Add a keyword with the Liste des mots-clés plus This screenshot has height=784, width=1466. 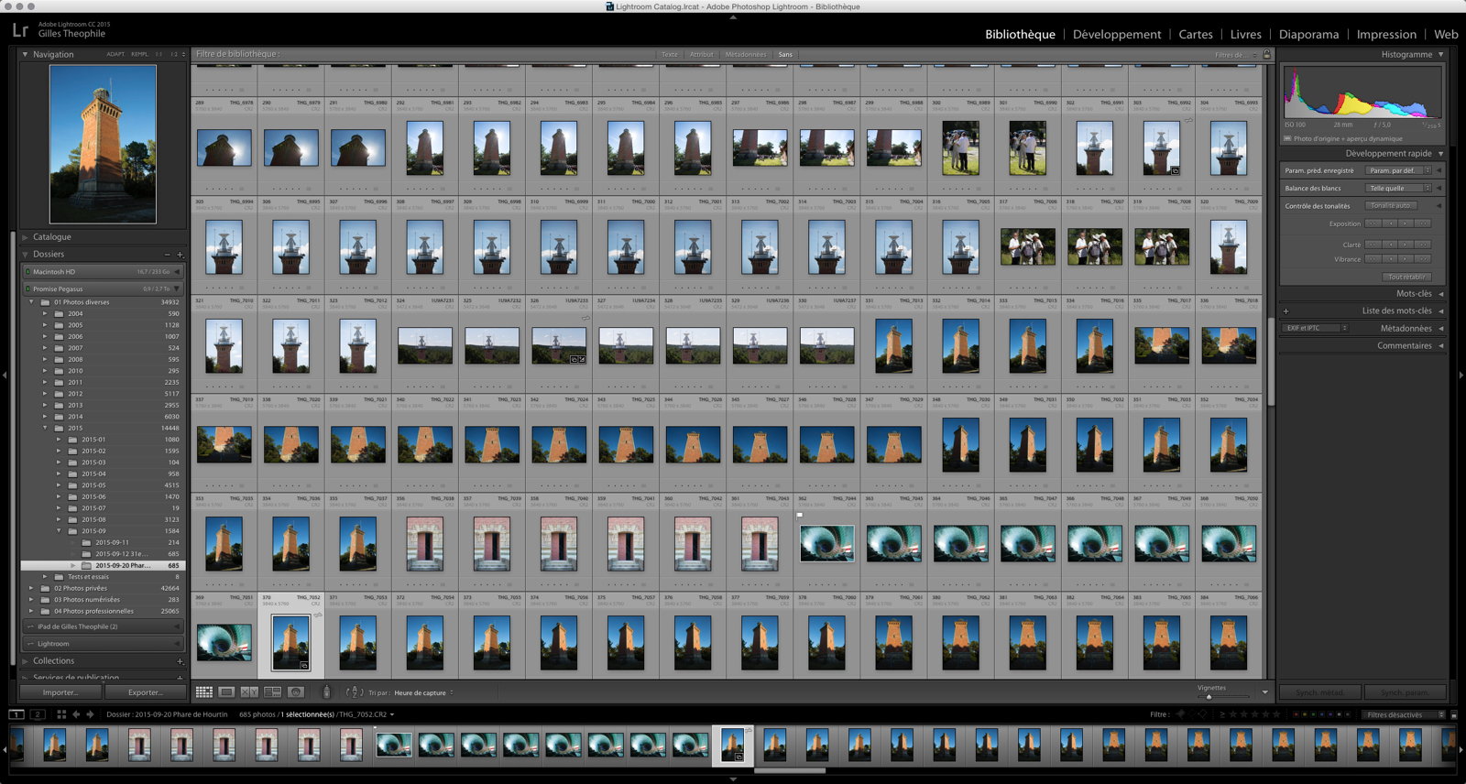[x=1285, y=311]
